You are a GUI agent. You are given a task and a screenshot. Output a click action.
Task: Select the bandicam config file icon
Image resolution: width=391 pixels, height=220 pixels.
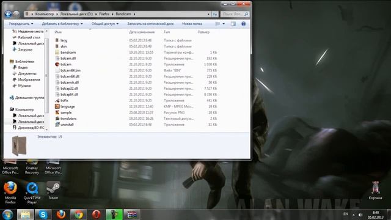(x=57, y=52)
